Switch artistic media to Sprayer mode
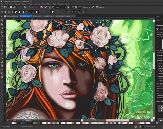 point(9,12)
